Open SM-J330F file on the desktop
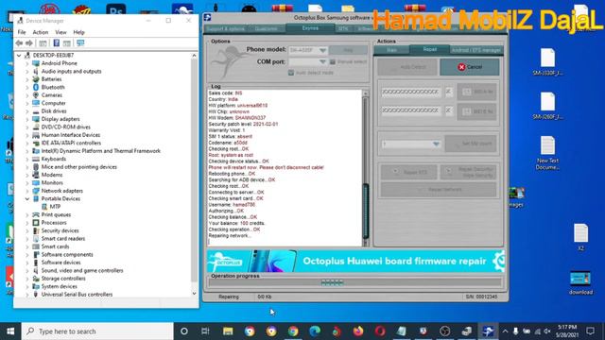Viewport: 605px width, 340px height. [x=547, y=61]
